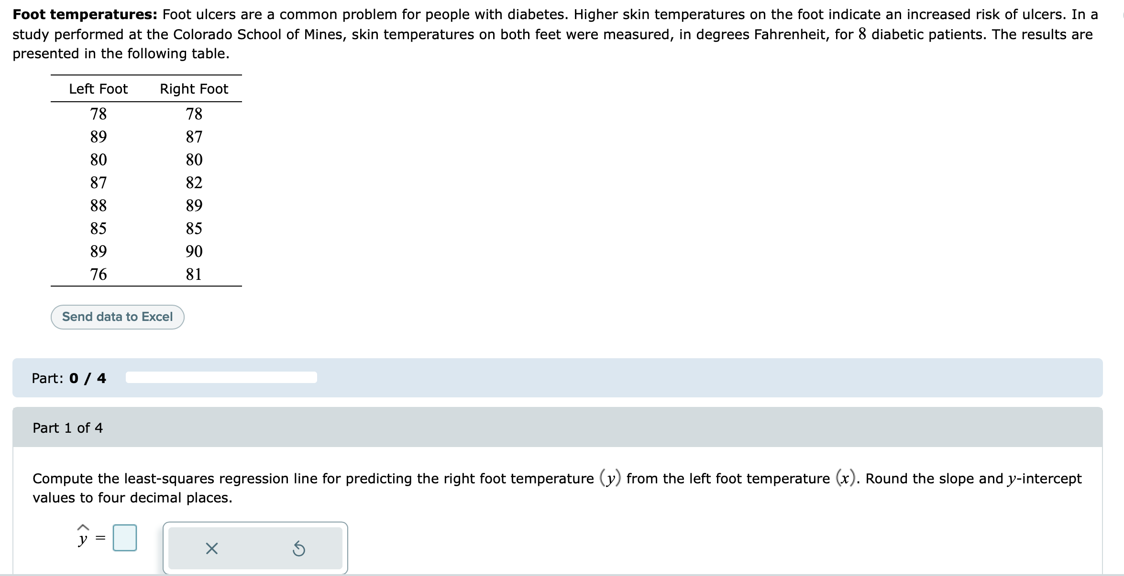This screenshot has width=1124, height=576.
Task: Click the clear icon in the answer toolbar
Action: [212, 548]
